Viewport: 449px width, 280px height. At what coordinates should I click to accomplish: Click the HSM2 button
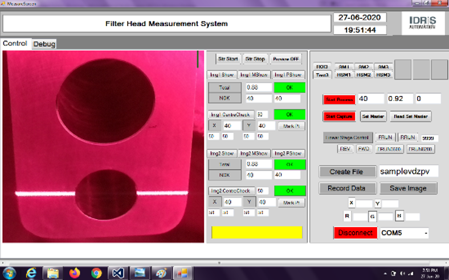(x=364, y=75)
